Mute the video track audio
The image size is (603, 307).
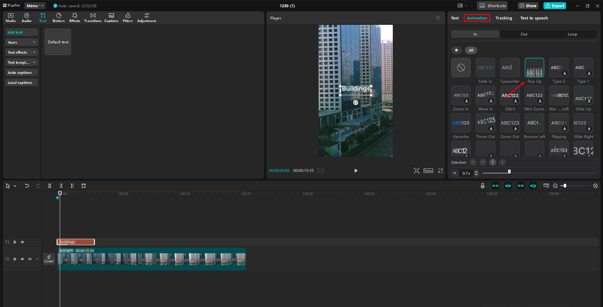tap(30, 259)
